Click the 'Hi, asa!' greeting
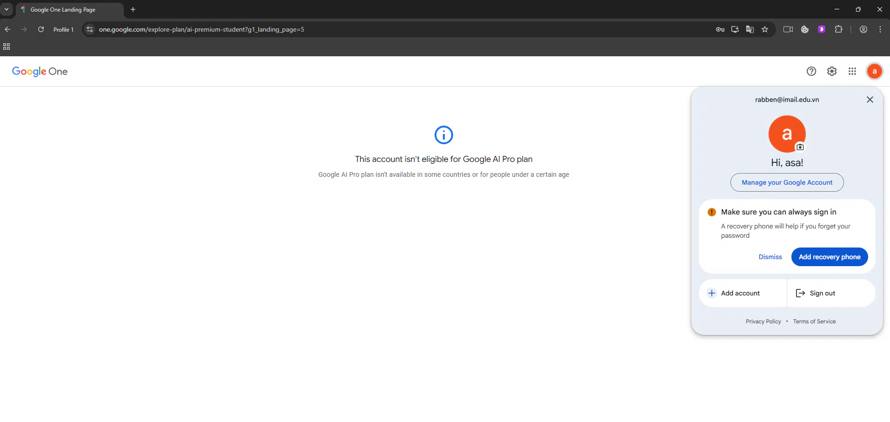 coord(787,163)
